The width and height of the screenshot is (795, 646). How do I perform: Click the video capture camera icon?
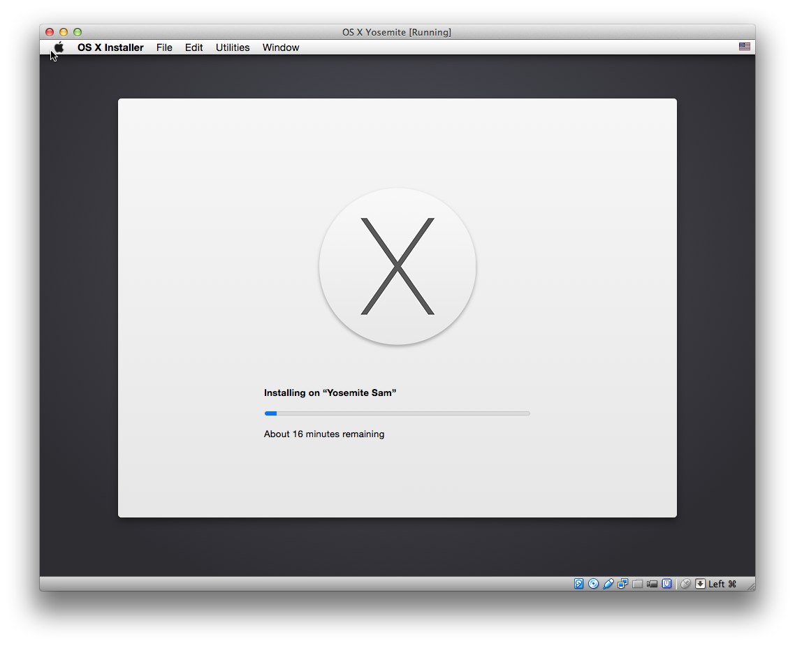pos(652,584)
